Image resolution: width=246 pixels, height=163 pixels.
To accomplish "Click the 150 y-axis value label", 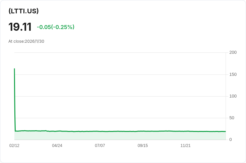I will click(x=233, y=74).
